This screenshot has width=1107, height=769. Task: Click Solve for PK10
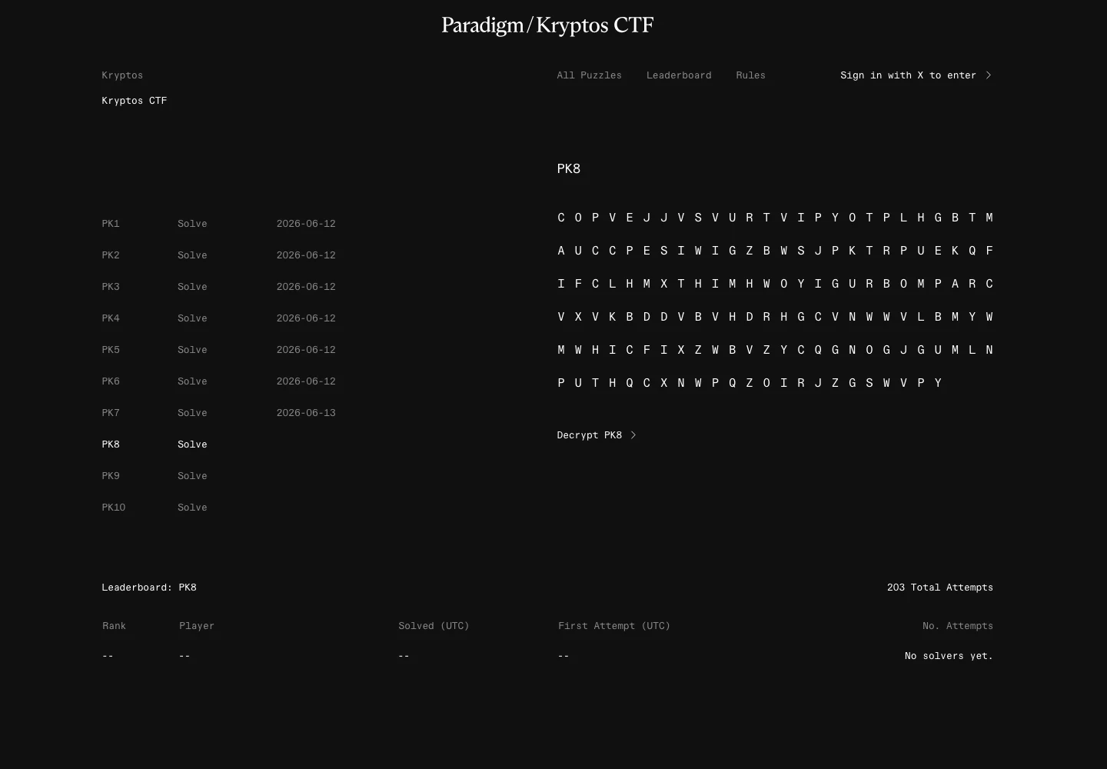tap(192, 508)
